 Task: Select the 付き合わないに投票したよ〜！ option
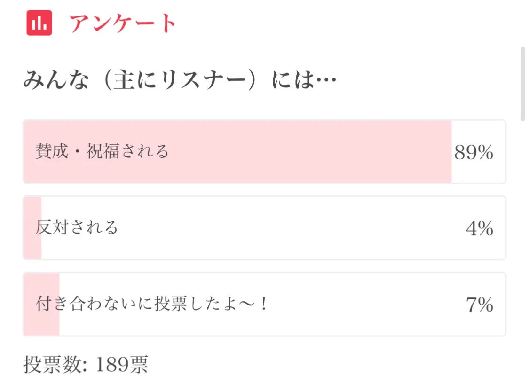coord(151,305)
